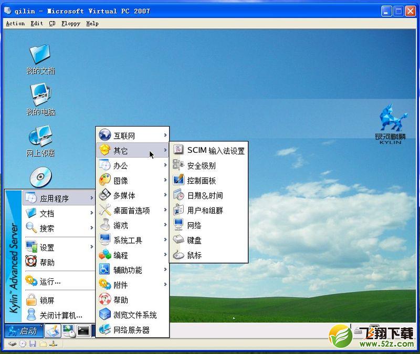Open 用户和组群 settings
Viewport: 420px width, 354px height.
pos(204,211)
